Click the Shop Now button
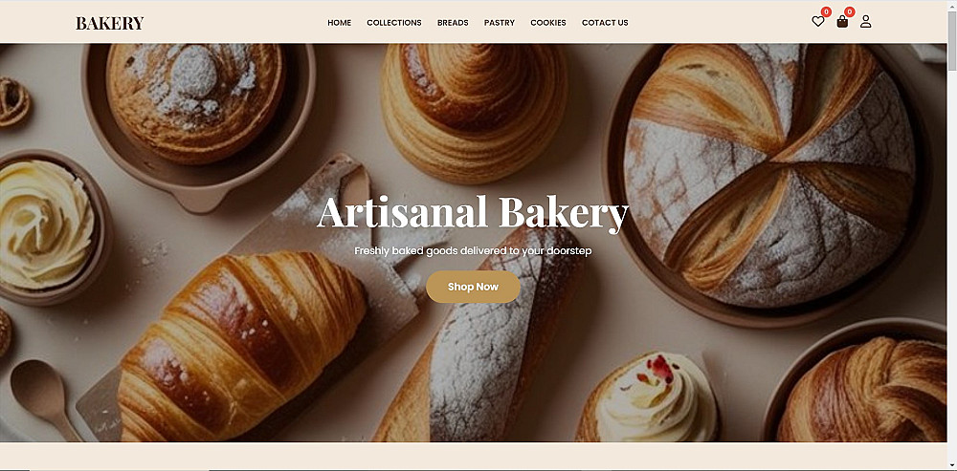 pyautogui.click(x=473, y=287)
